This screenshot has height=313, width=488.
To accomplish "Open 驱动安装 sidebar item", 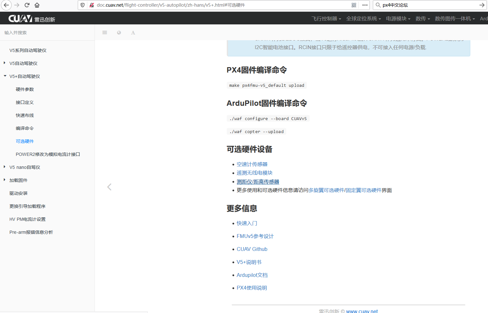I will click(x=18, y=193).
